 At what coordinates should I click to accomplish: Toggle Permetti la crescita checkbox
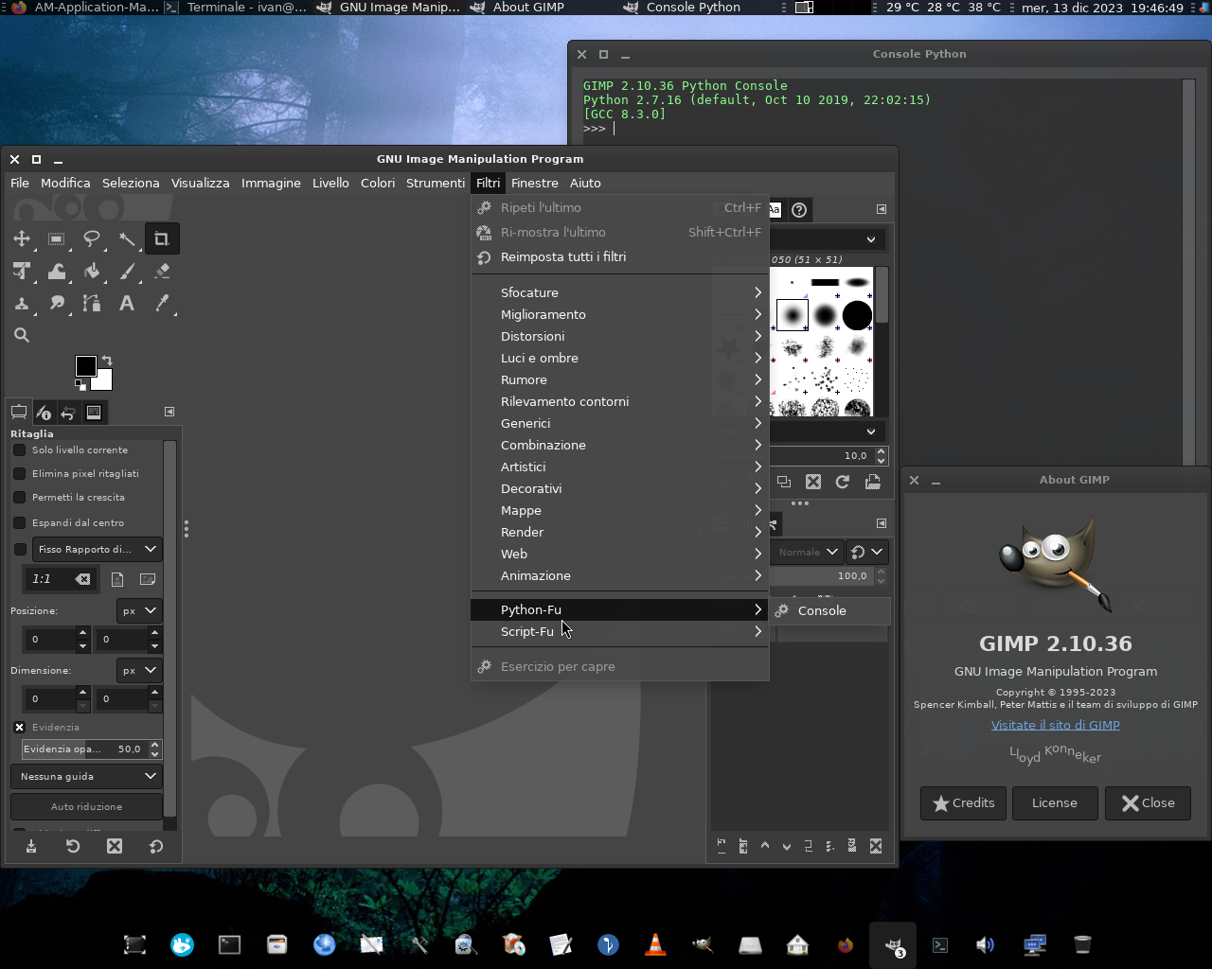19,497
